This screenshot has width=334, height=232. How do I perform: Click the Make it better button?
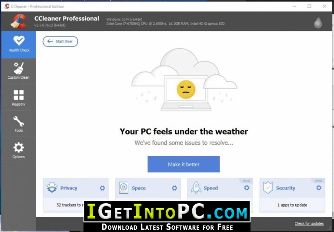[184, 164]
